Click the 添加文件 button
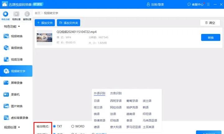 [x=45, y=23]
